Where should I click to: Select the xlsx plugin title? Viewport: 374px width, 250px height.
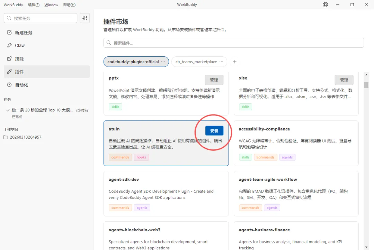(x=243, y=78)
